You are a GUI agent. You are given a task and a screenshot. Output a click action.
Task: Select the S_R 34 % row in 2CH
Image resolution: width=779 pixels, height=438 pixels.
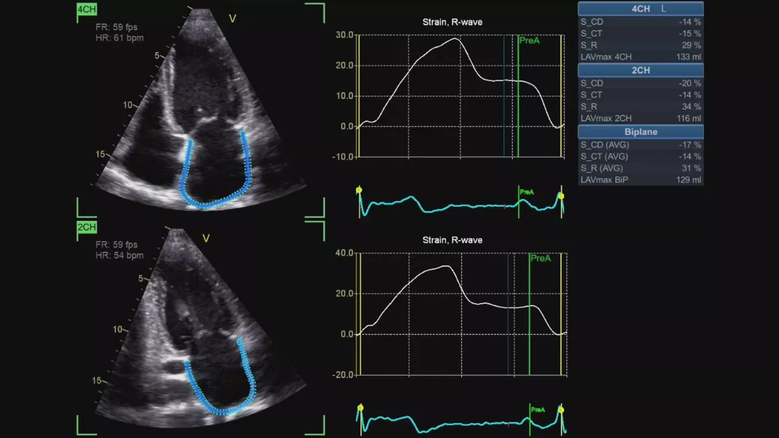[640, 107]
